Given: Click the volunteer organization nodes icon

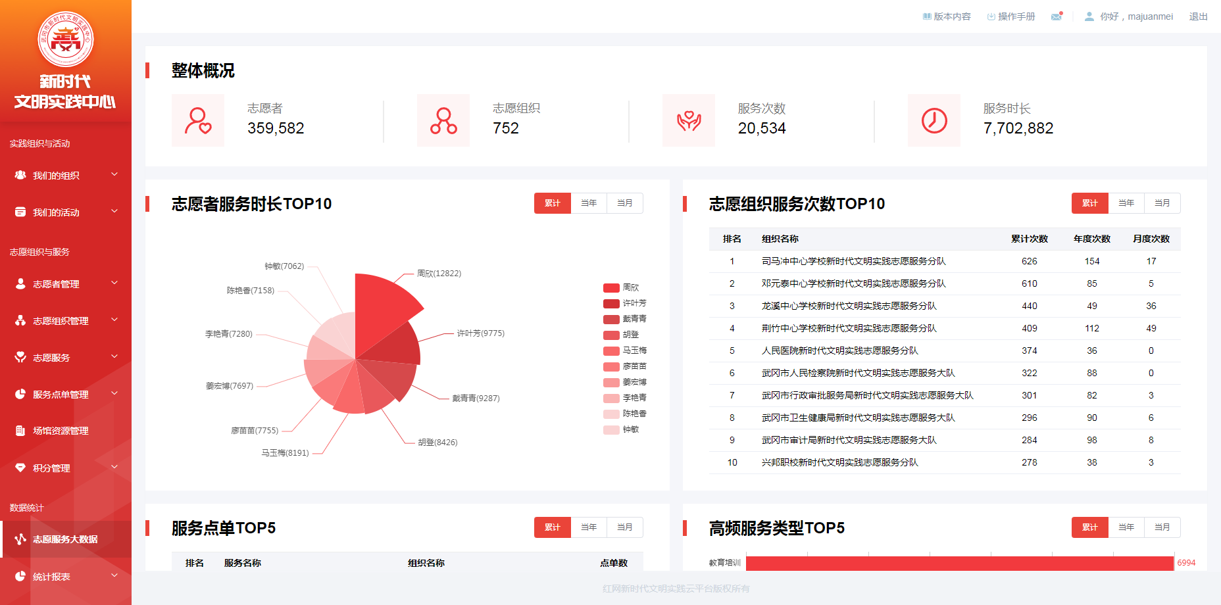Looking at the screenshot, I should [443, 120].
